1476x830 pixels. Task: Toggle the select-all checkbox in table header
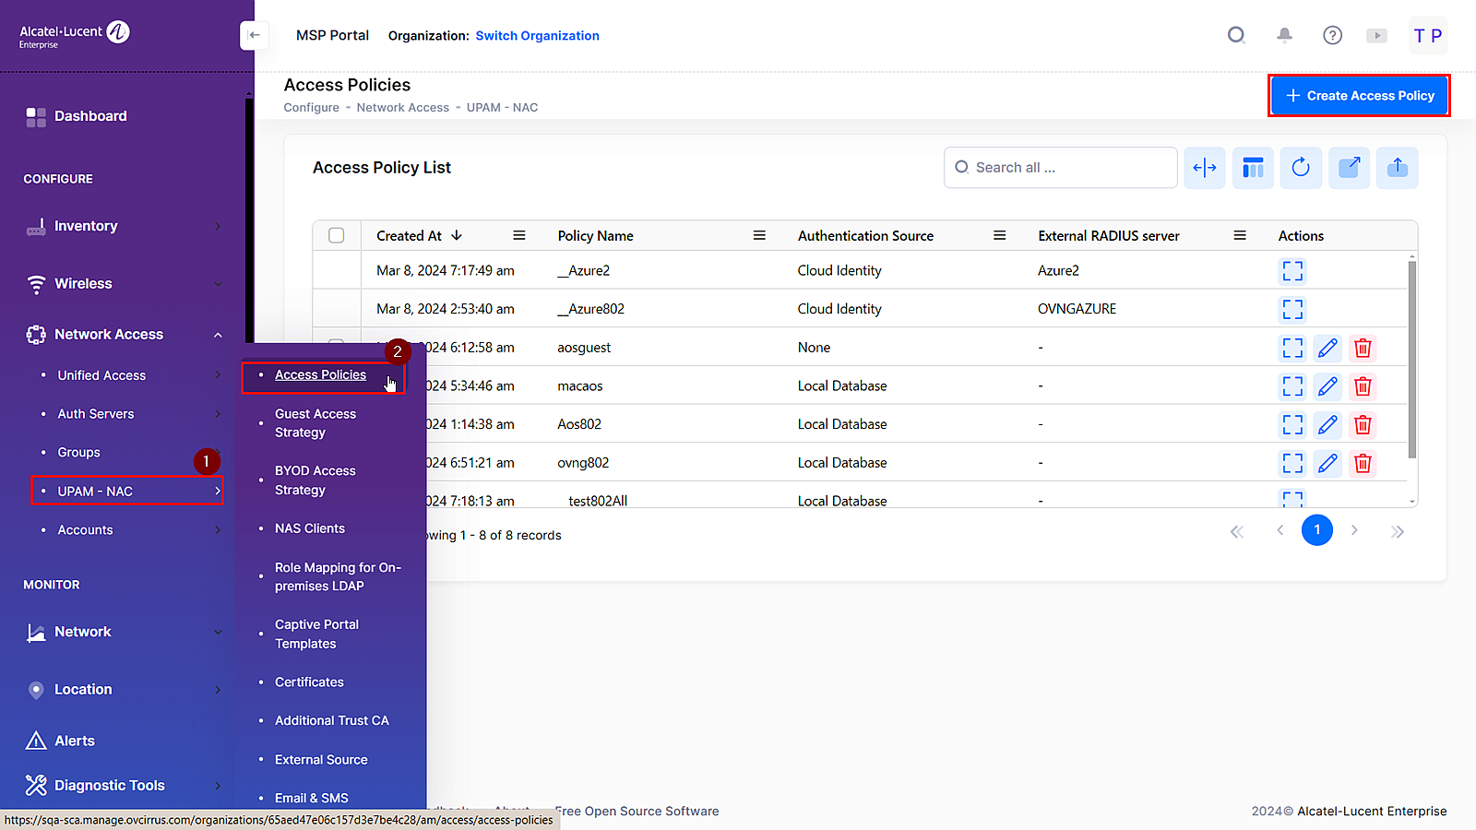pos(337,236)
